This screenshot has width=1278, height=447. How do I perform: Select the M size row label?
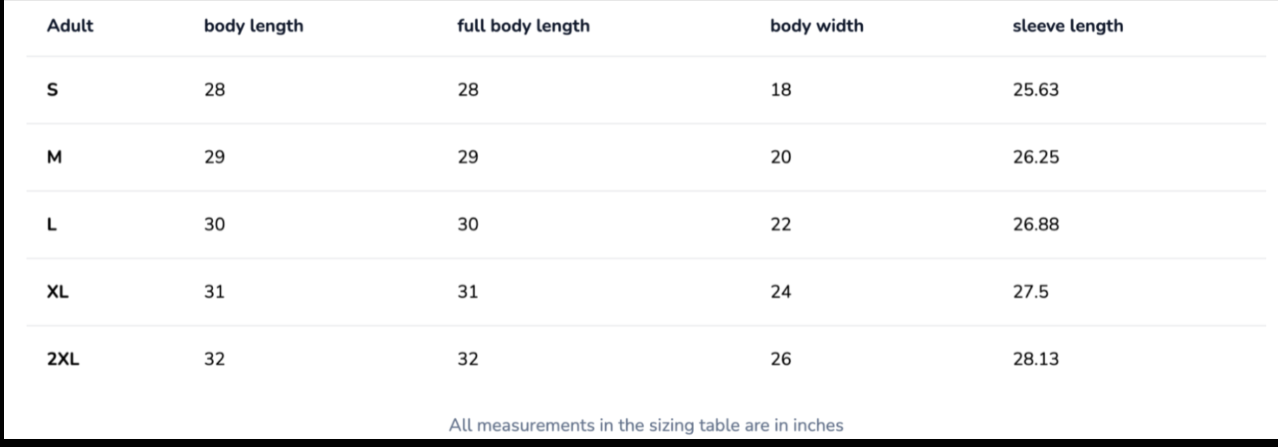54,157
